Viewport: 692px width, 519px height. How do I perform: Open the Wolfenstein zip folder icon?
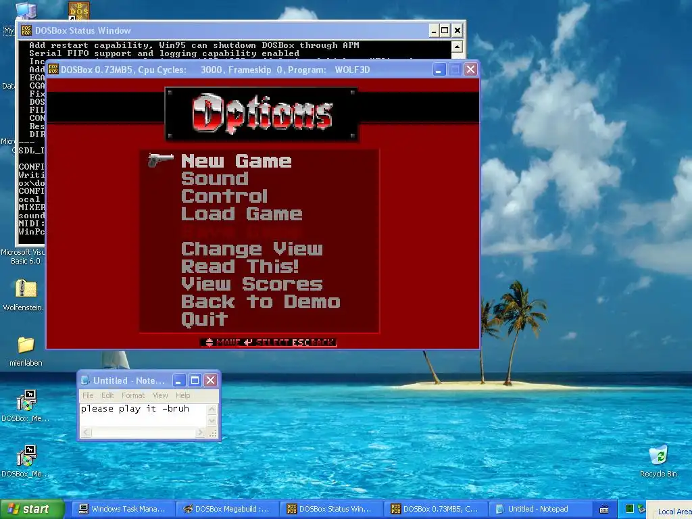[x=26, y=289]
